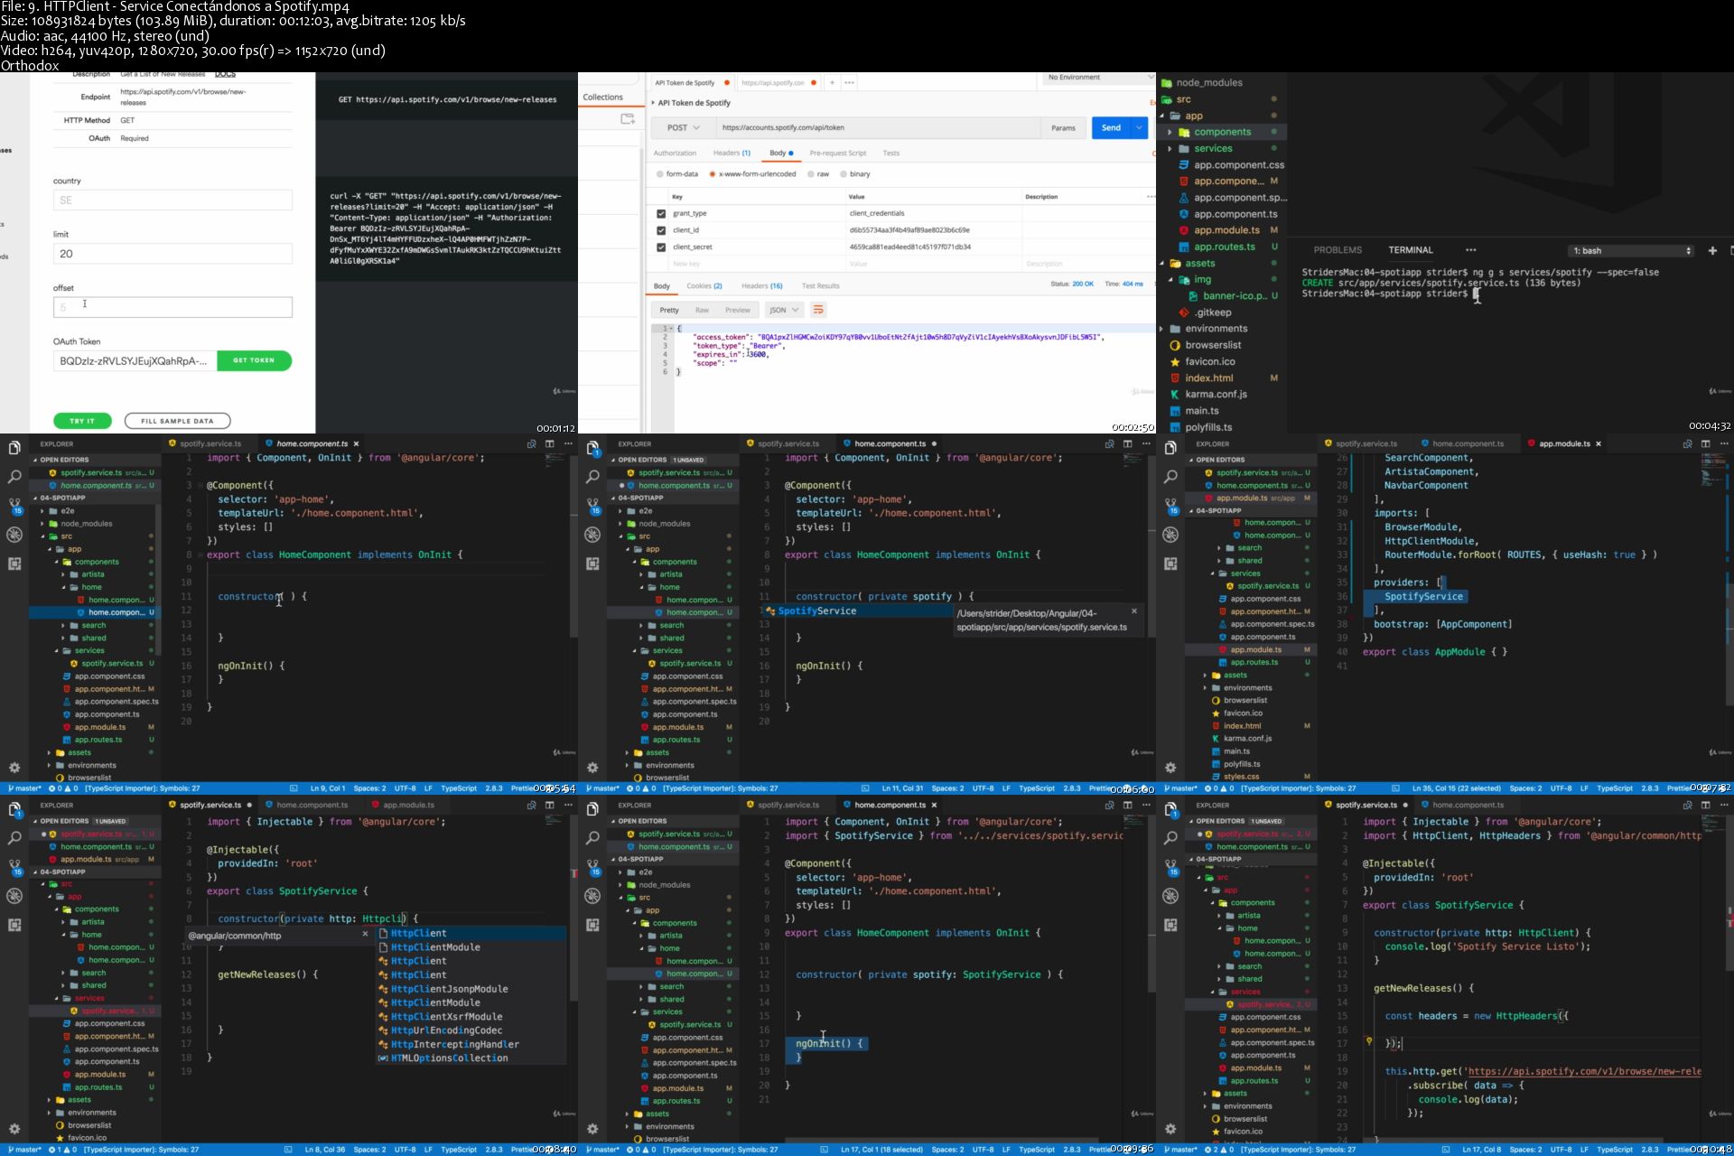The height and width of the screenshot is (1156, 1734).
Task: Uncheck the grant_type key checkbox
Action: coord(661,214)
